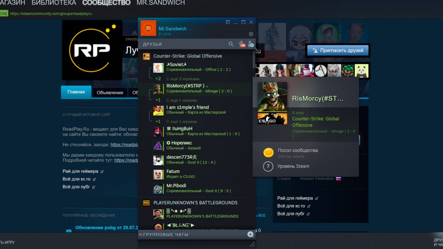The width and height of the screenshot is (443, 249).
Task: Open Обновление pubg discussion link
Action: click(106, 227)
